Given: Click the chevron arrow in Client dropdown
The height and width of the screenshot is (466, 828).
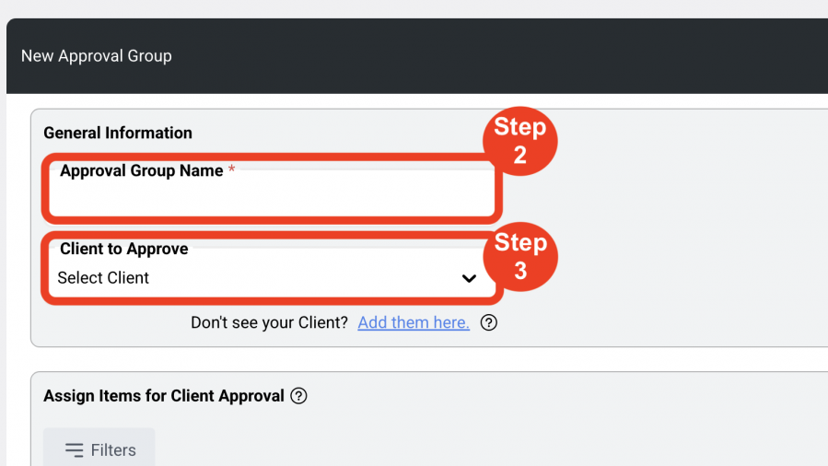Looking at the screenshot, I should pyautogui.click(x=469, y=278).
